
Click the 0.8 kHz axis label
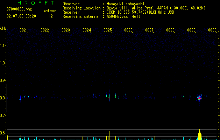pyautogui.click(x=3, y=98)
